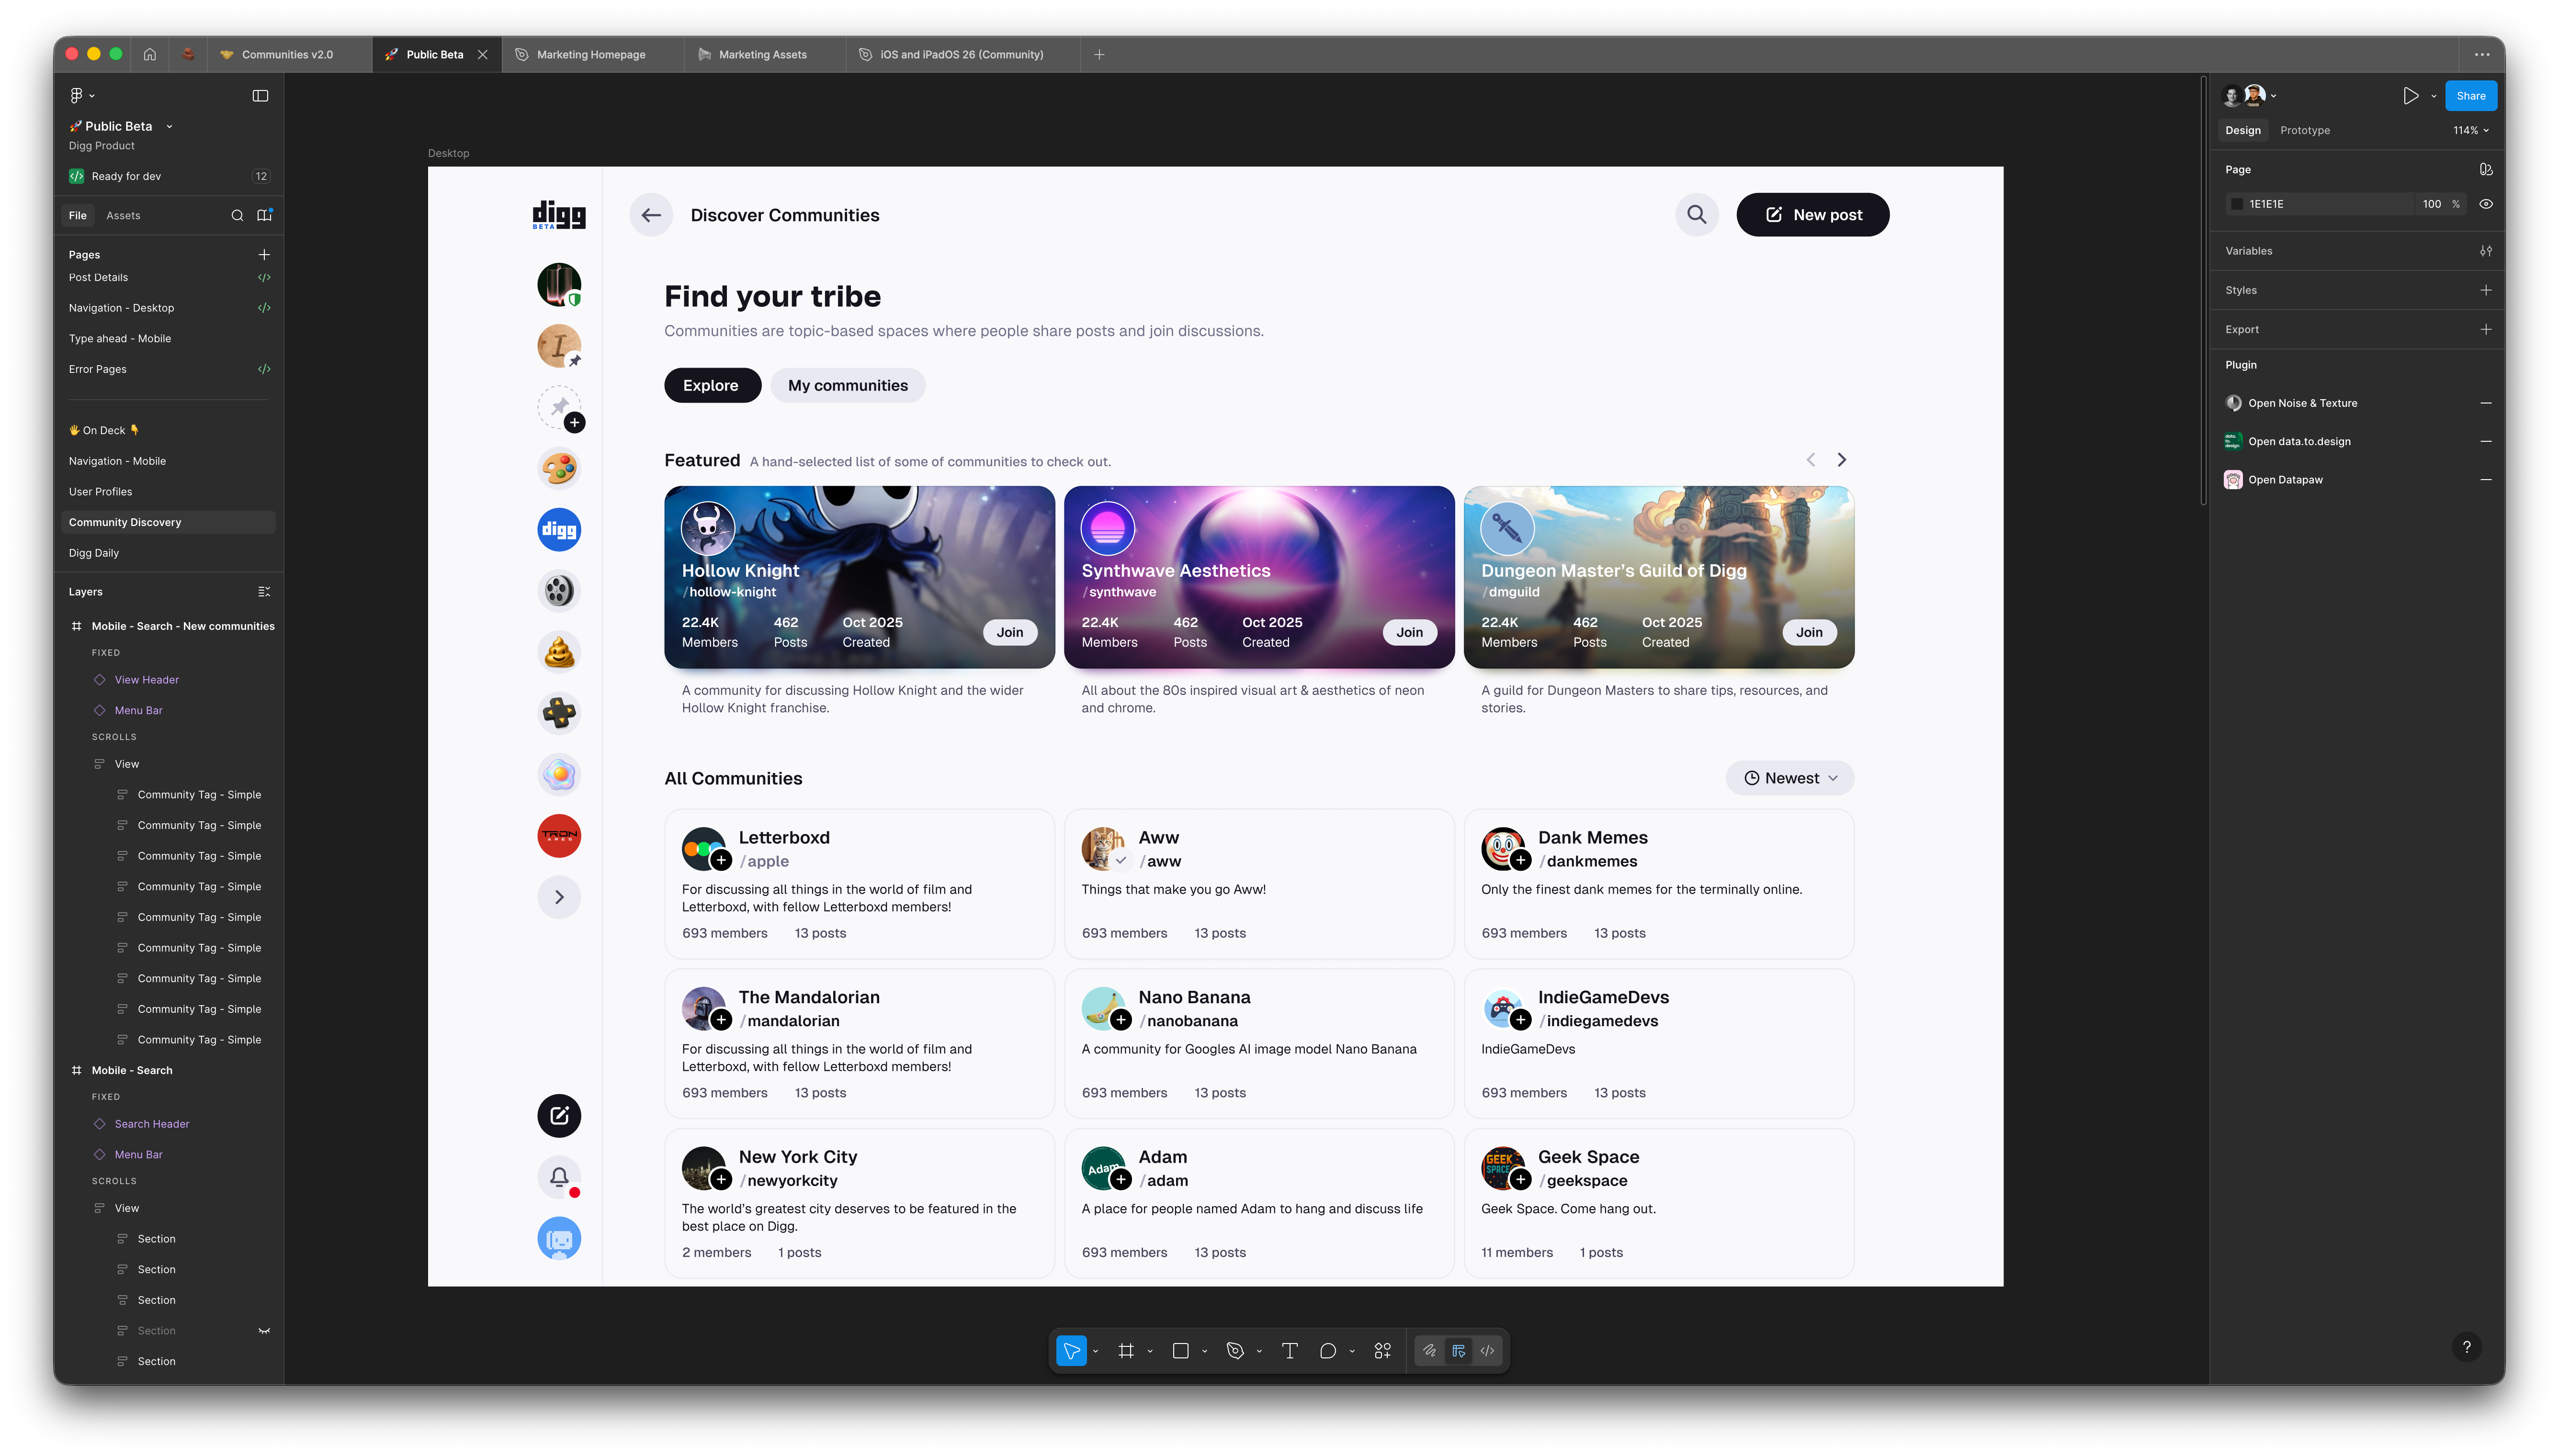Select the Text tool
Screen dimensions: 2559x1456
[1290, 1351]
